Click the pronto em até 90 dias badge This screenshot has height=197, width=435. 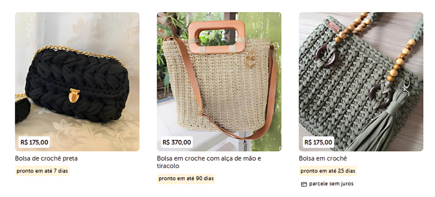(x=186, y=178)
